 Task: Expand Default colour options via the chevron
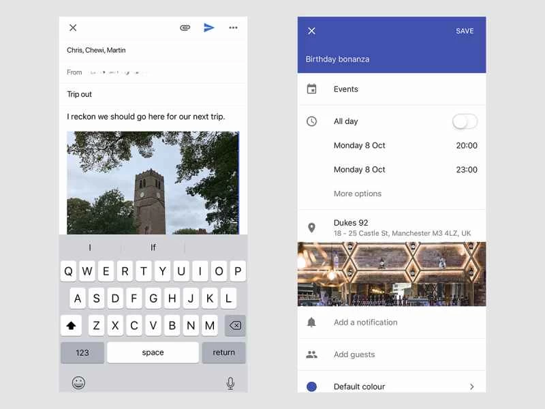coord(471,387)
